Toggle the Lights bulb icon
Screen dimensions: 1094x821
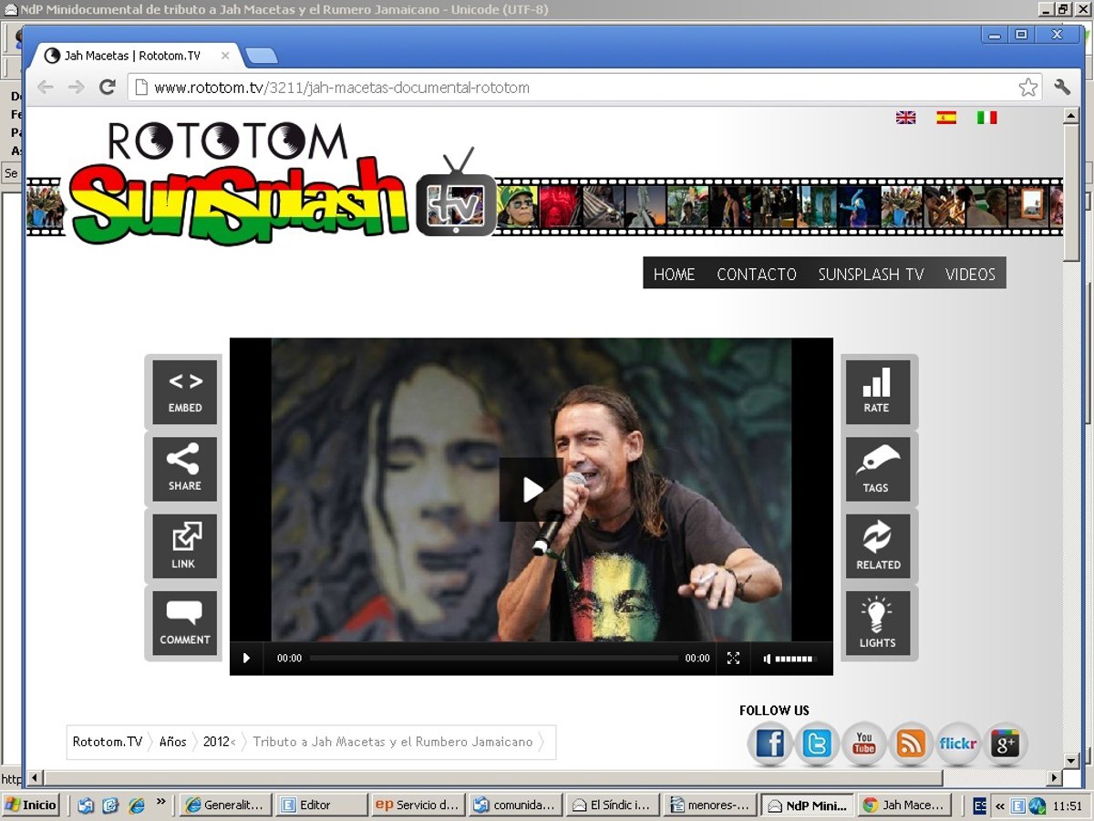tap(877, 623)
